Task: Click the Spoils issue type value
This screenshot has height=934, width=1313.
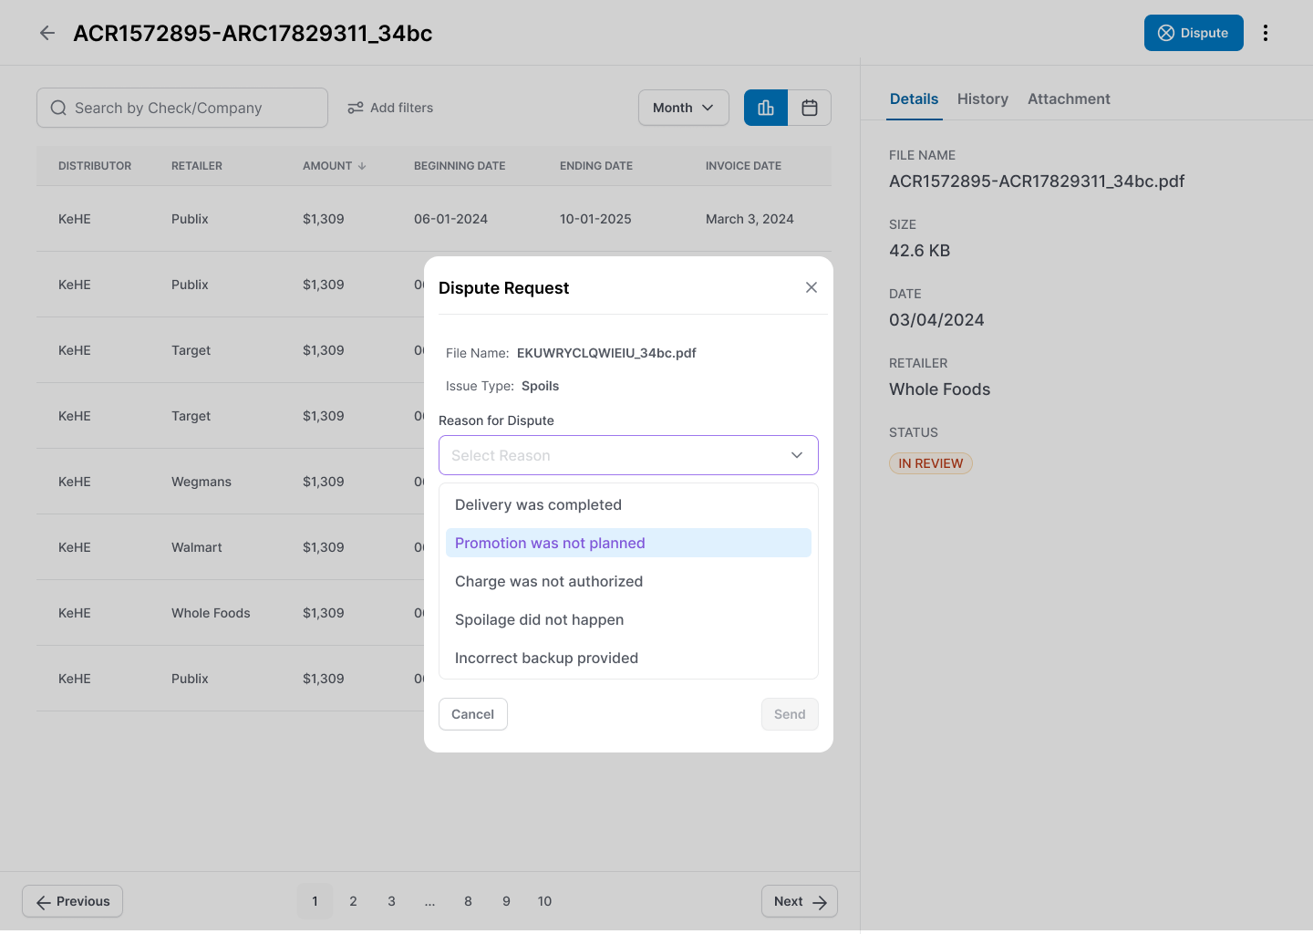Action: pos(540,386)
